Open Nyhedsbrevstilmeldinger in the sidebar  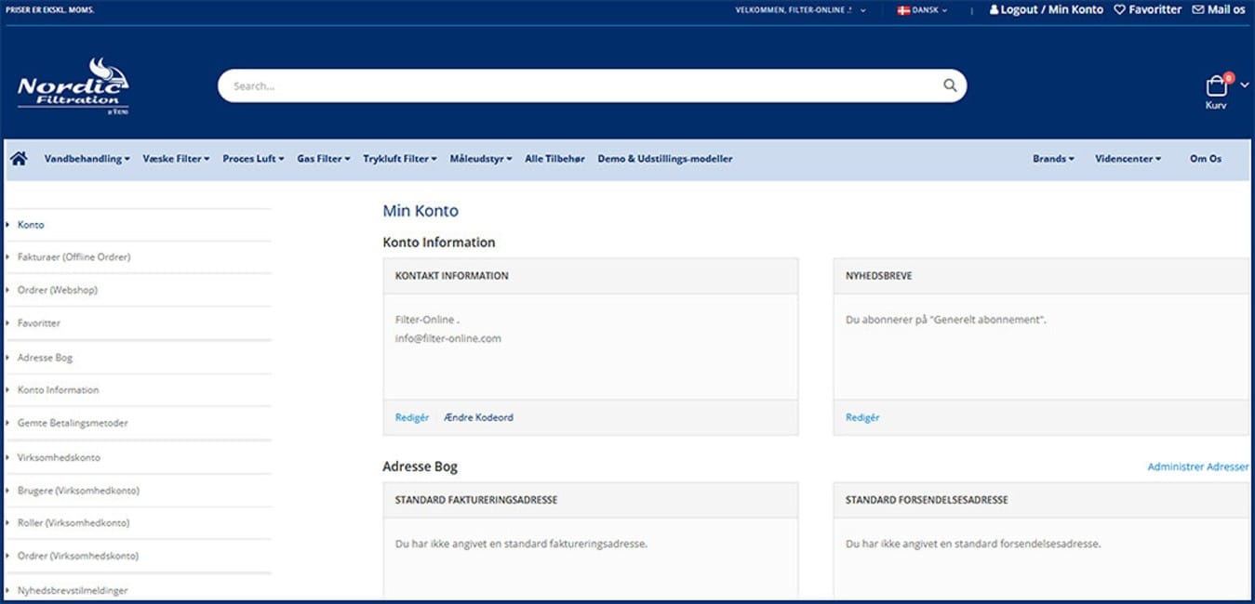[x=73, y=590]
